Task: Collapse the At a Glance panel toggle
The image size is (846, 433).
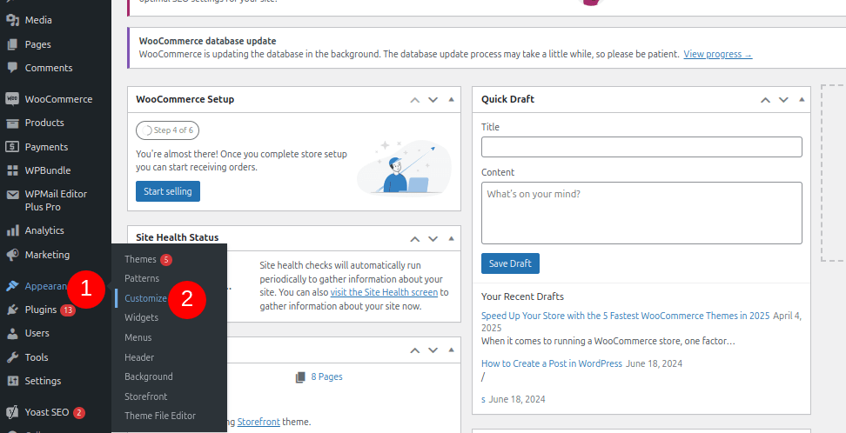Action: coord(451,350)
